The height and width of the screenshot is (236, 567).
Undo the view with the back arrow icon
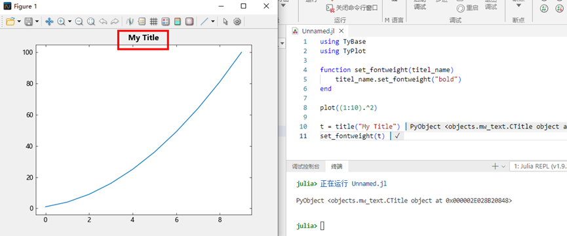(103, 22)
